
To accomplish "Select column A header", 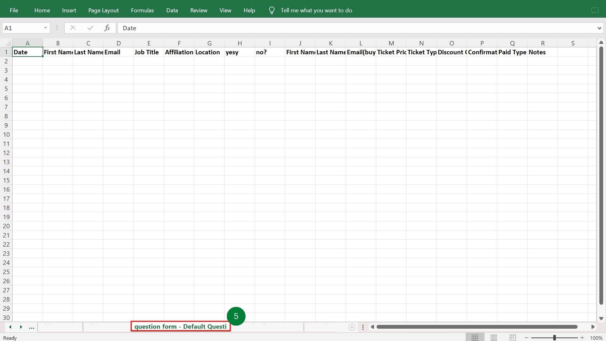I will point(27,43).
